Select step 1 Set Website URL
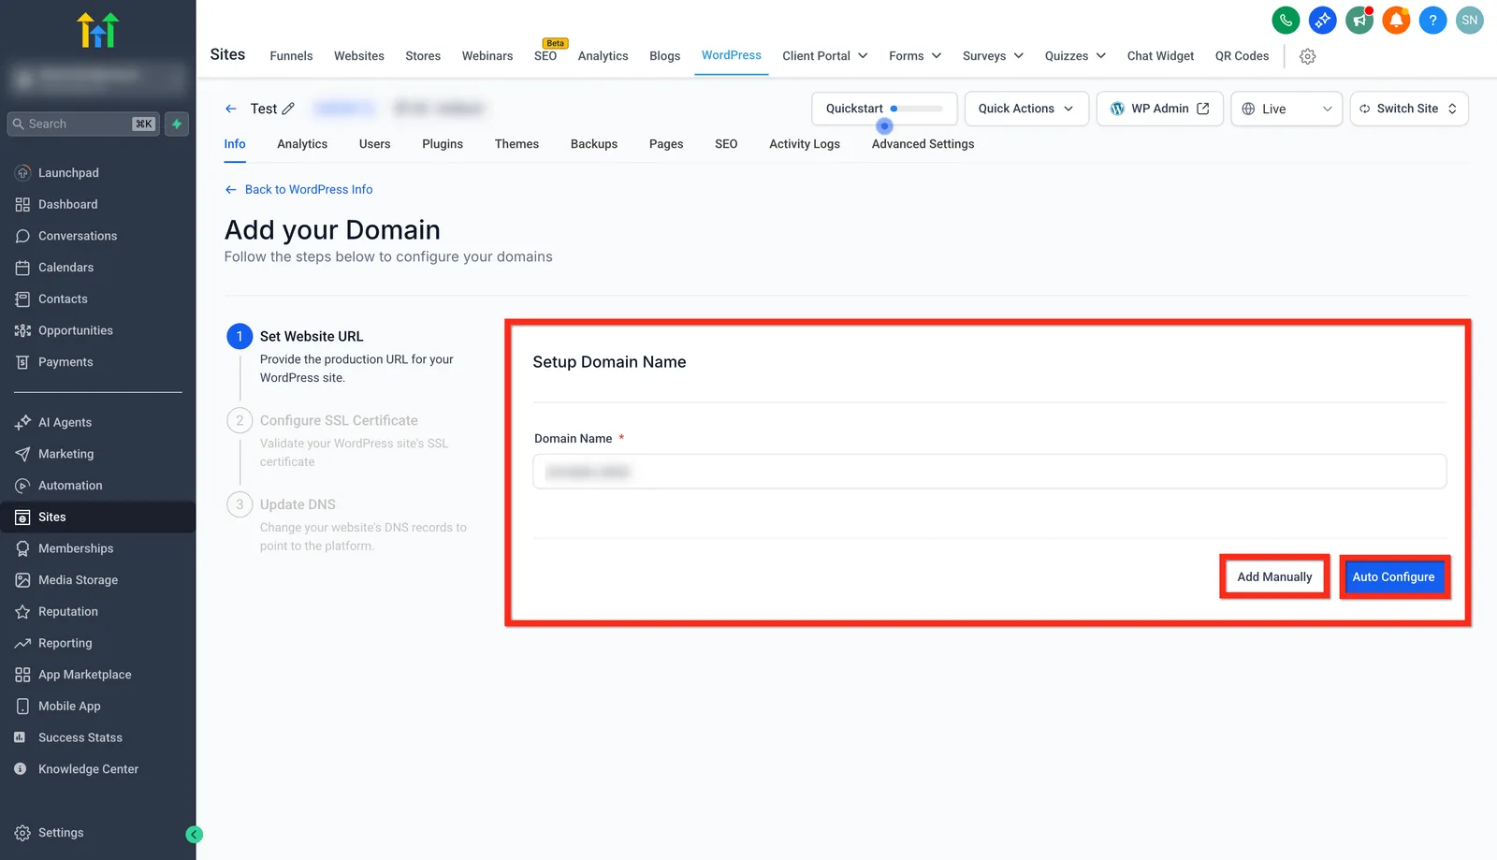The height and width of the screenshot is (860, 1497). pos(312,337)
